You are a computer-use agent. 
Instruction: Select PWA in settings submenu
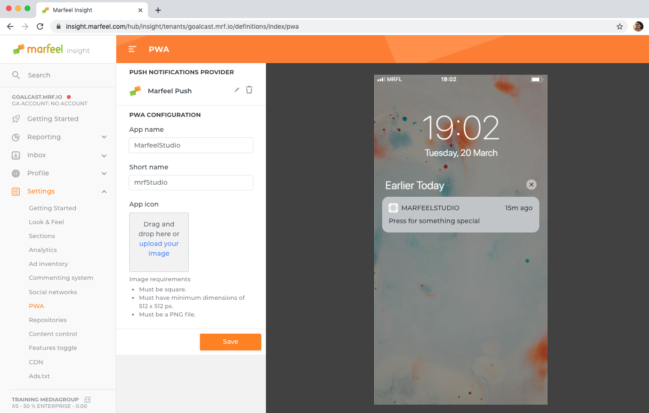pyautogui.click(x=36, y=306)
